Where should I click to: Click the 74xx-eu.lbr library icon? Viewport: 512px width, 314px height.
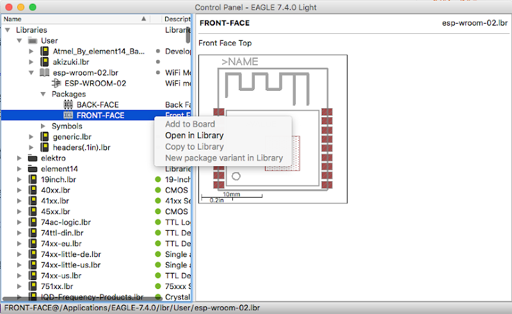pos(33,244)
